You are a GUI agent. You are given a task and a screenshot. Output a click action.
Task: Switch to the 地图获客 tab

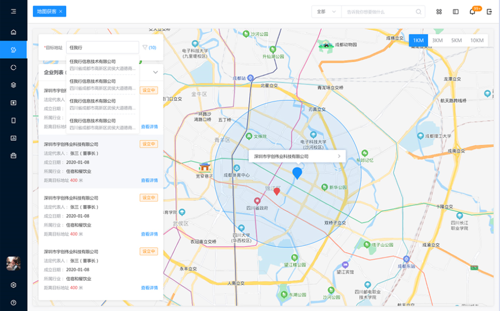47,11
